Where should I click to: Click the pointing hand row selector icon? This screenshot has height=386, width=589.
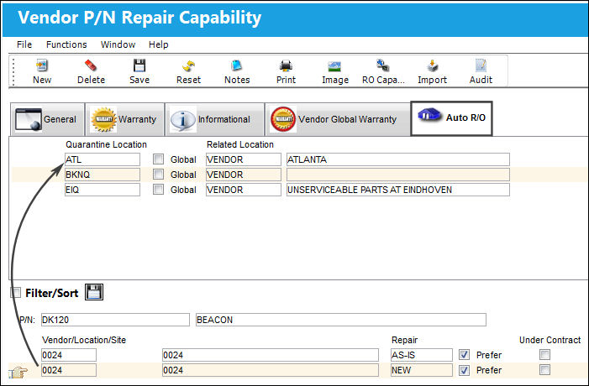coord(18,373)
